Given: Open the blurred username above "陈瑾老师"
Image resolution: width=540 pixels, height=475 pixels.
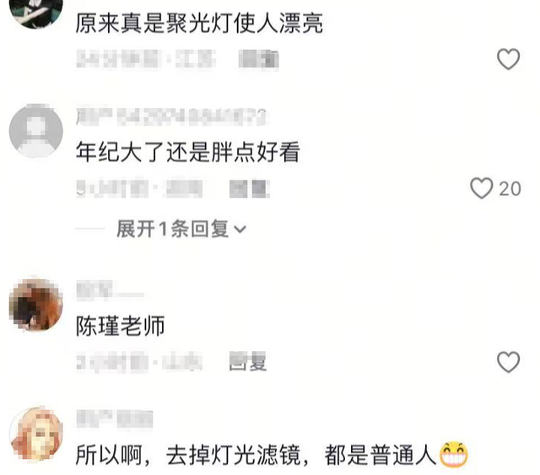Looking at the screenshot, I should [110, 290].
